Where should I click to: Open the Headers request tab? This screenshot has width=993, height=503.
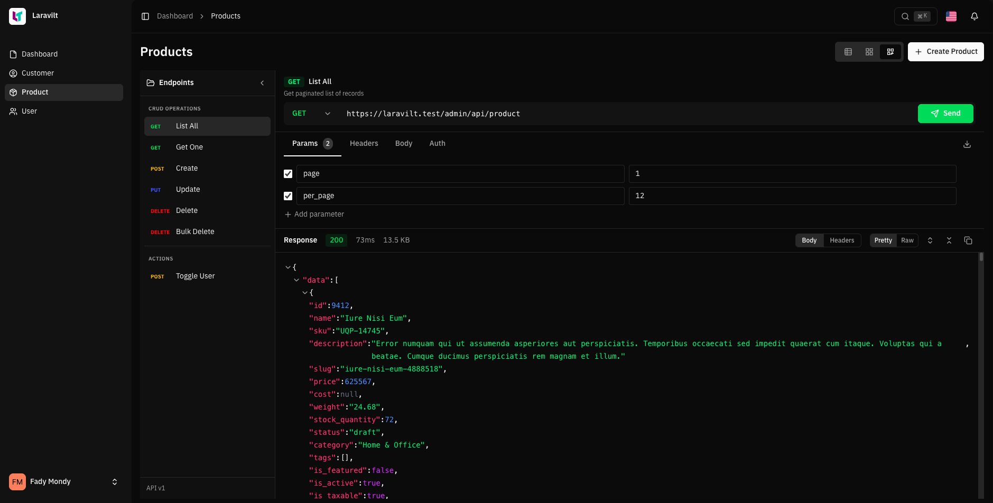(364, 143)
